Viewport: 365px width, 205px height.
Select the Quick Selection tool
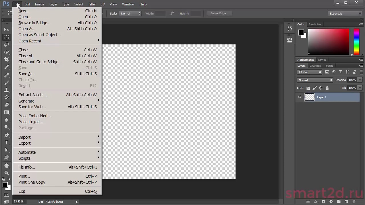pos(7,52)
